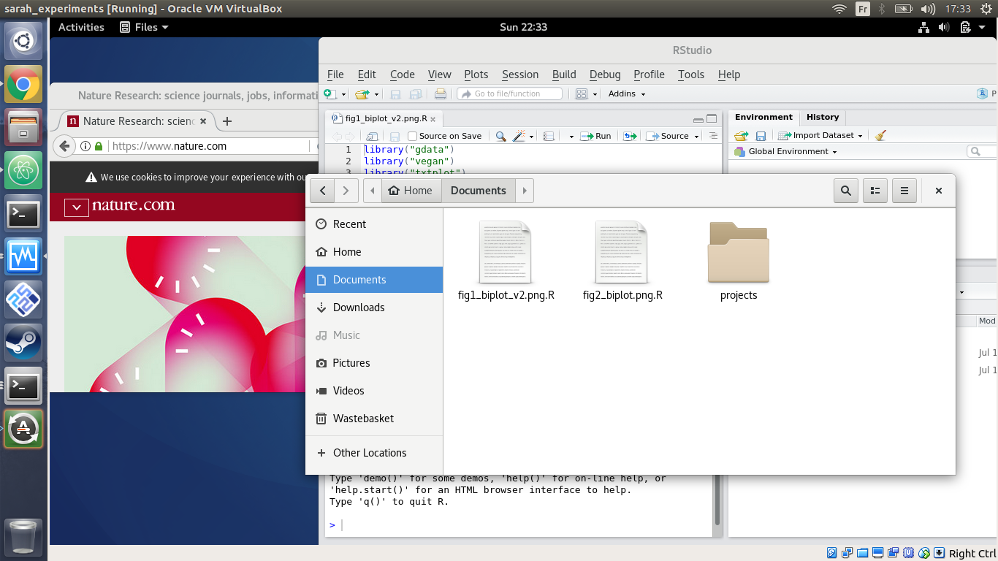Click the path bar left scroll arrow in Files
998x561 pixels.
(x=373, y=191)
